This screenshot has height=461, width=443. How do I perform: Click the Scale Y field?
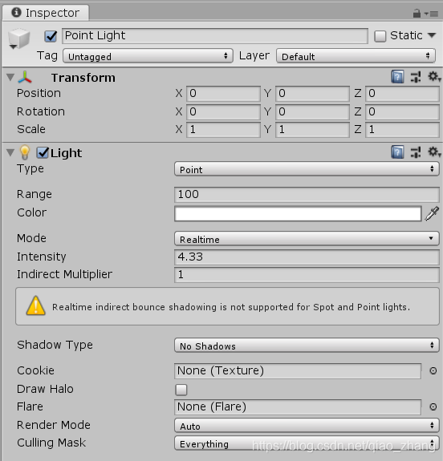click(313, 130)
